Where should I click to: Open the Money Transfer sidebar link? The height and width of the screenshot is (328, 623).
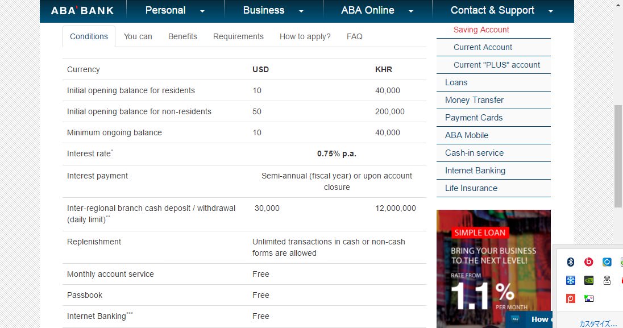coord(474,100)
